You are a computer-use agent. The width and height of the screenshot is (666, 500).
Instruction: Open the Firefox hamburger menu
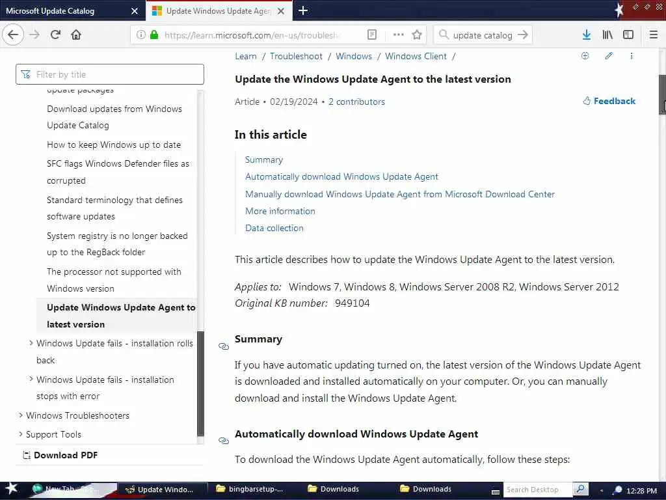click(654, 35)
